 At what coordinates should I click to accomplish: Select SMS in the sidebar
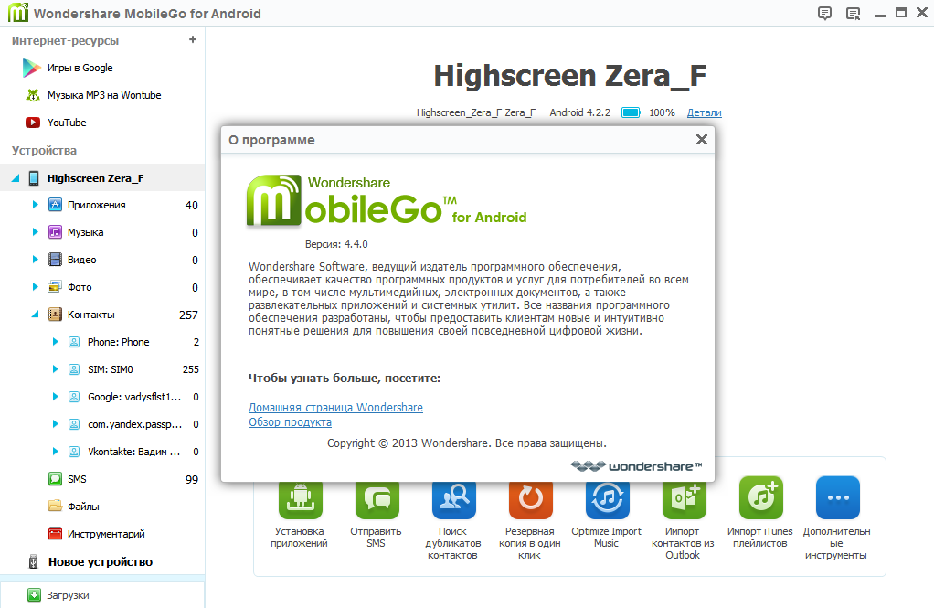point(77,479)
